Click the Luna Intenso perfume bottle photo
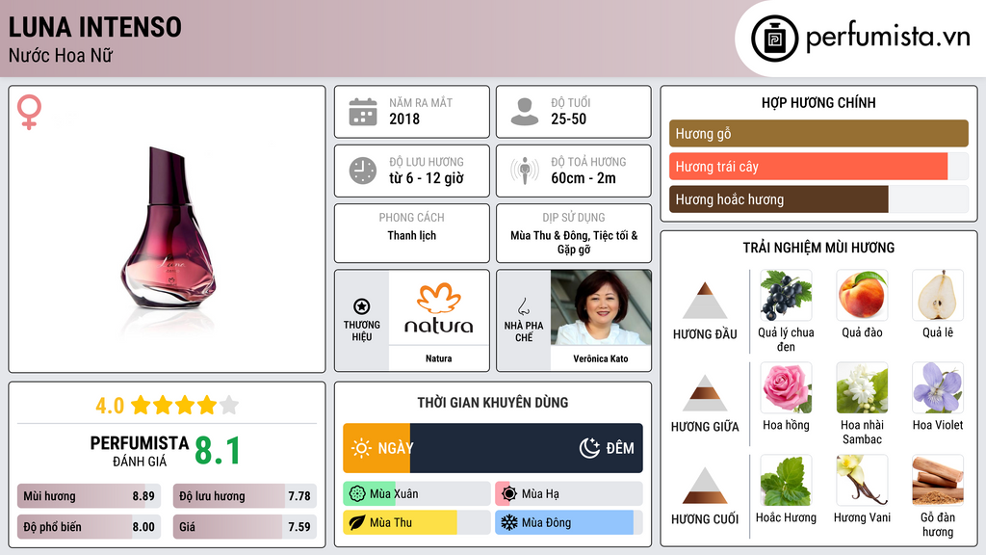986x555 pixels. (x=169, y=229)
